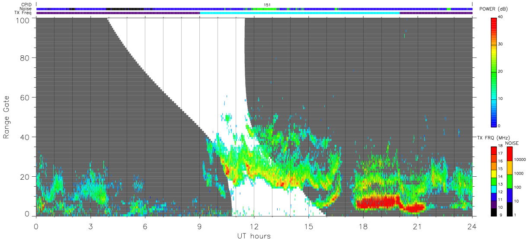Click the 6 tick on UT hours axis
Image resolution: width=531 pixels, height=245 pixels.
tap(145, 226)
